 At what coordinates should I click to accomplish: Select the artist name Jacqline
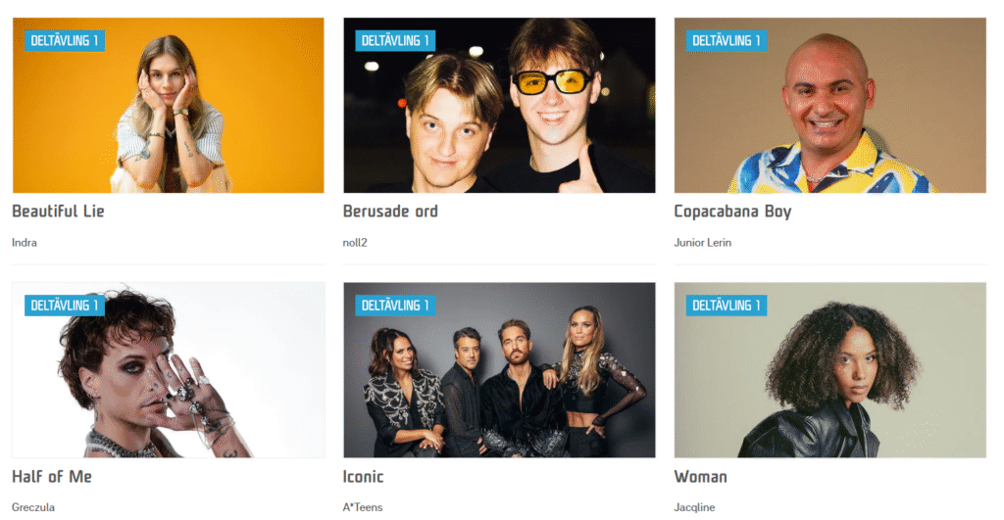[x=694, y=507]
